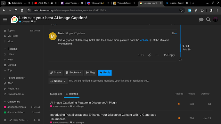Screen dimensions: 221x124
Task: Toggle browser side panel icon
Action: (211, 10)
